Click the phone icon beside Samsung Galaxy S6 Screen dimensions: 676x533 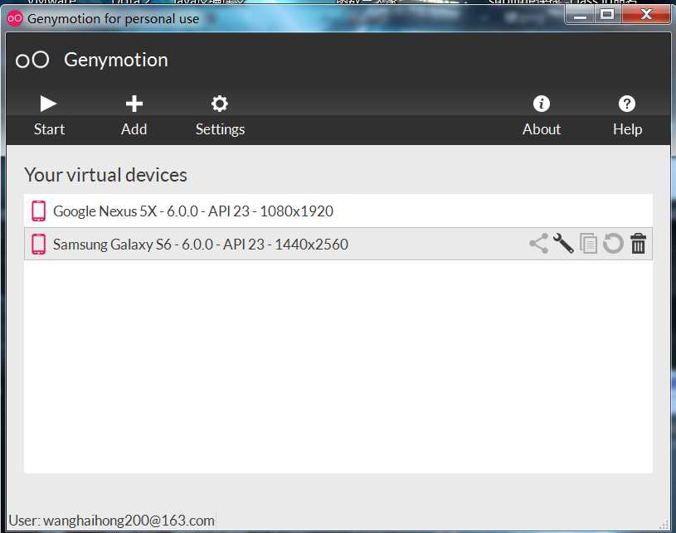39,244
